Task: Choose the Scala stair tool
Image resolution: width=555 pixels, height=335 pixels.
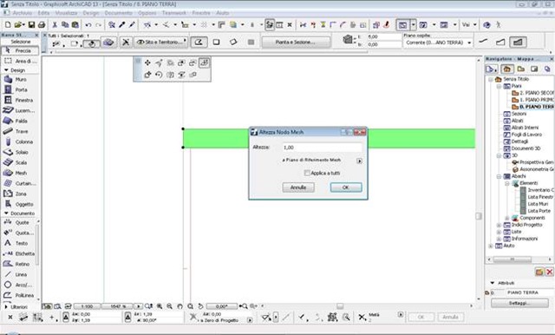Action: coord(19,162)
